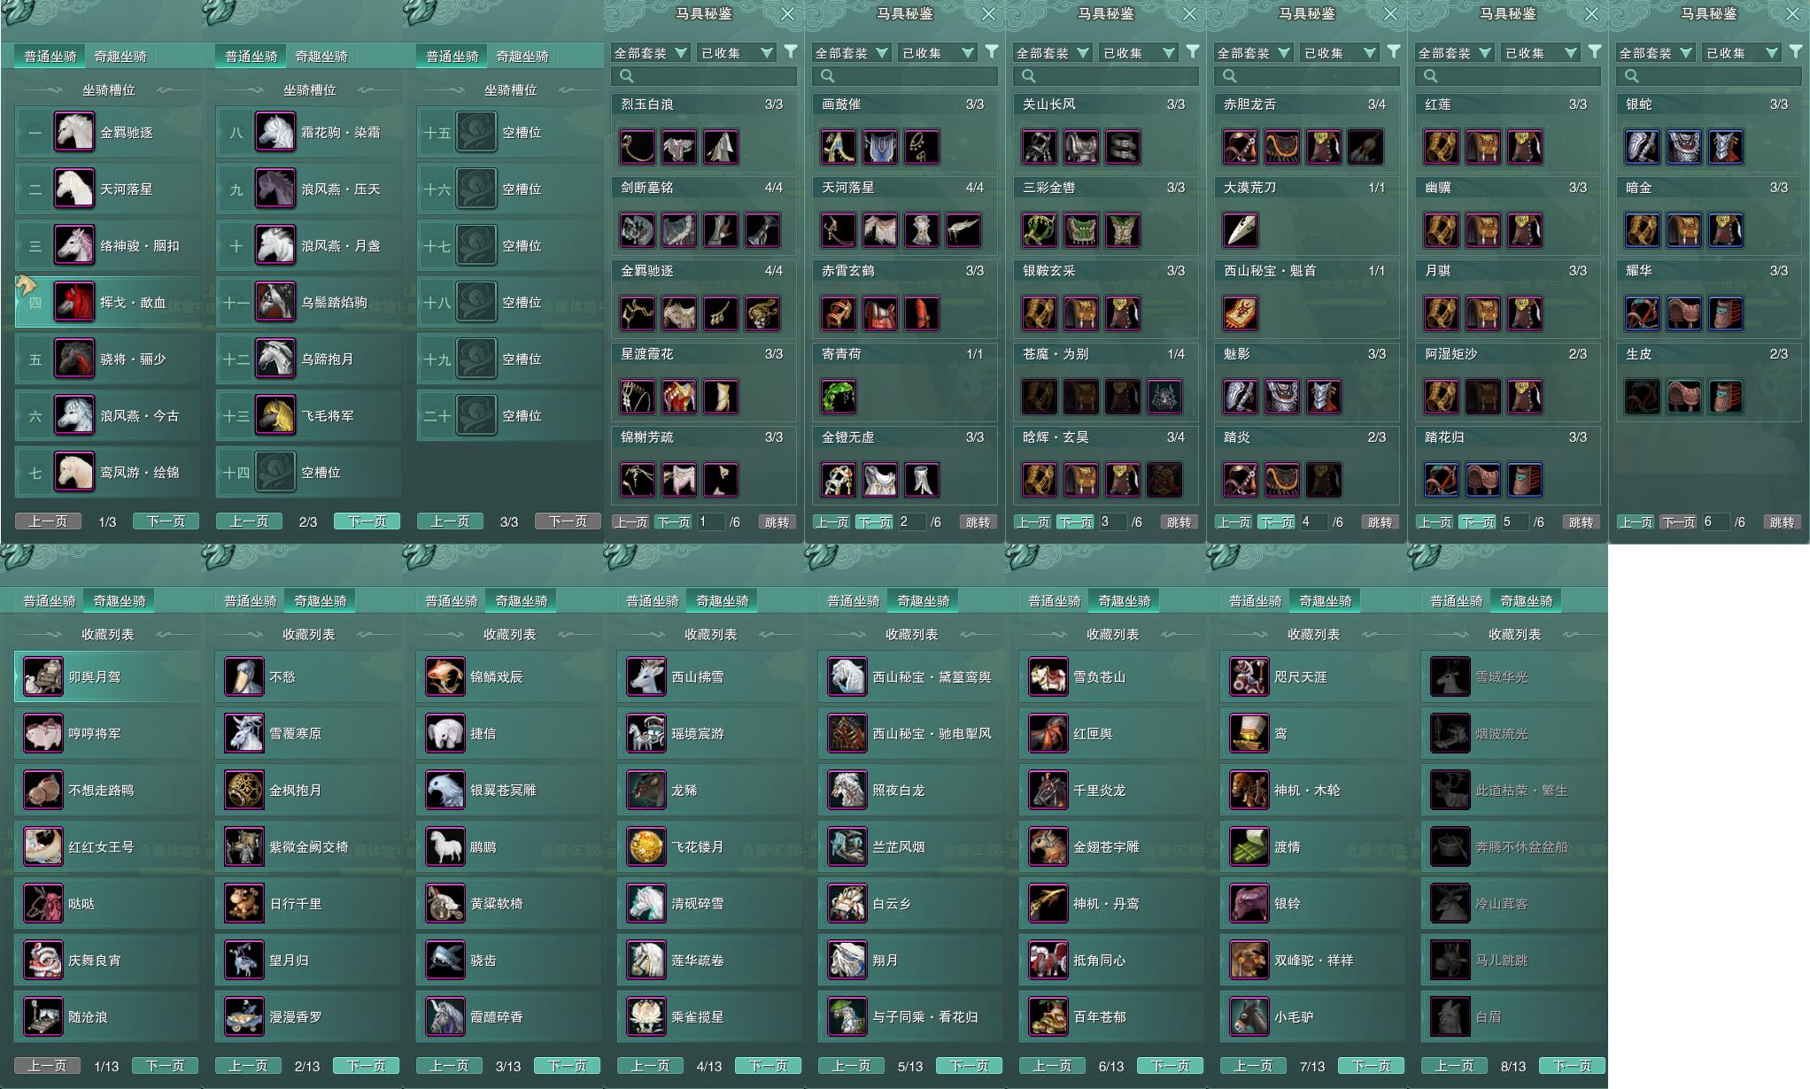
Task: Choose the 不想走路鸭 mount icon
Action: coord(43,790)
